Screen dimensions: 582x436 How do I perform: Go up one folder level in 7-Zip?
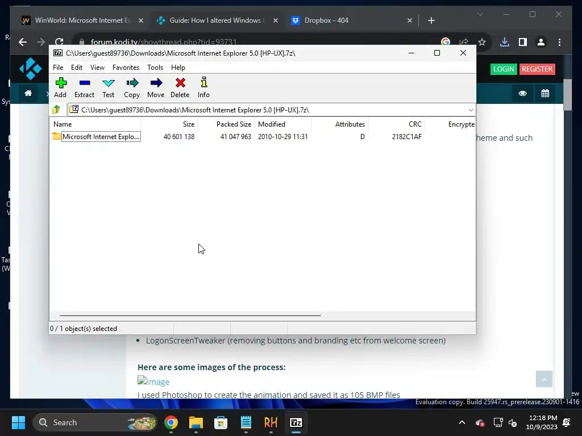point(56,110)
